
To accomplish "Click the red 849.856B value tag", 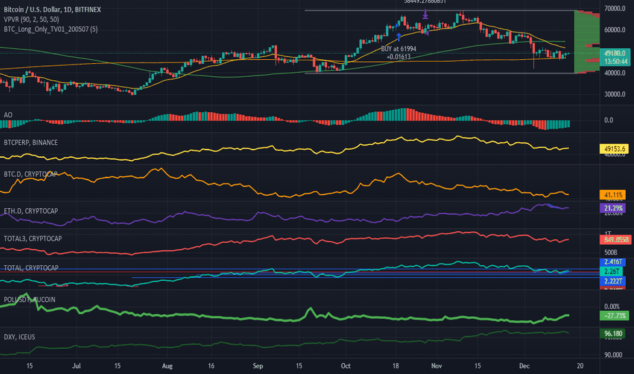I will [x=616, y=240].
